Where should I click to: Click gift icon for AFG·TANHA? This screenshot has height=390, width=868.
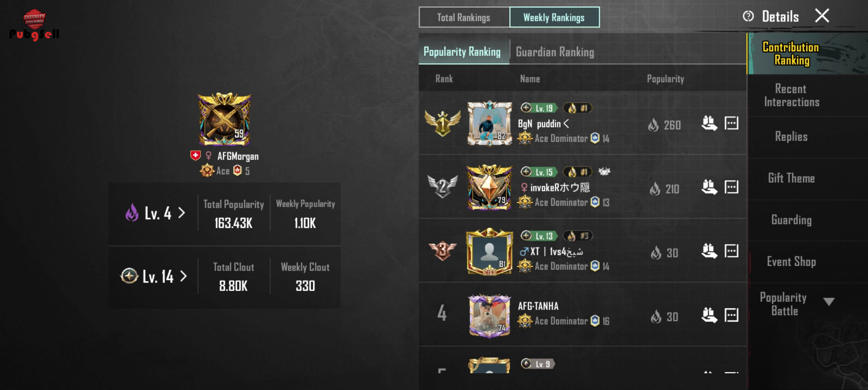point(709,315)
